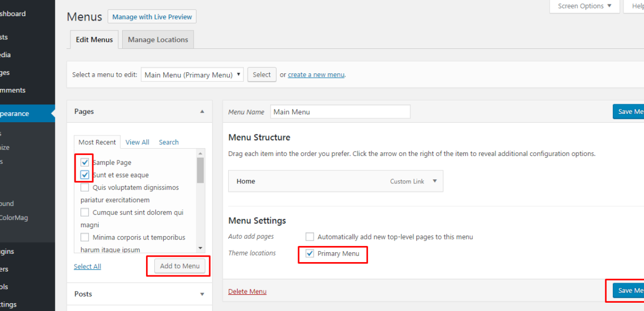Click the Menu Name input field
This screenshot has width=644, height=311.
pos(340,112)
